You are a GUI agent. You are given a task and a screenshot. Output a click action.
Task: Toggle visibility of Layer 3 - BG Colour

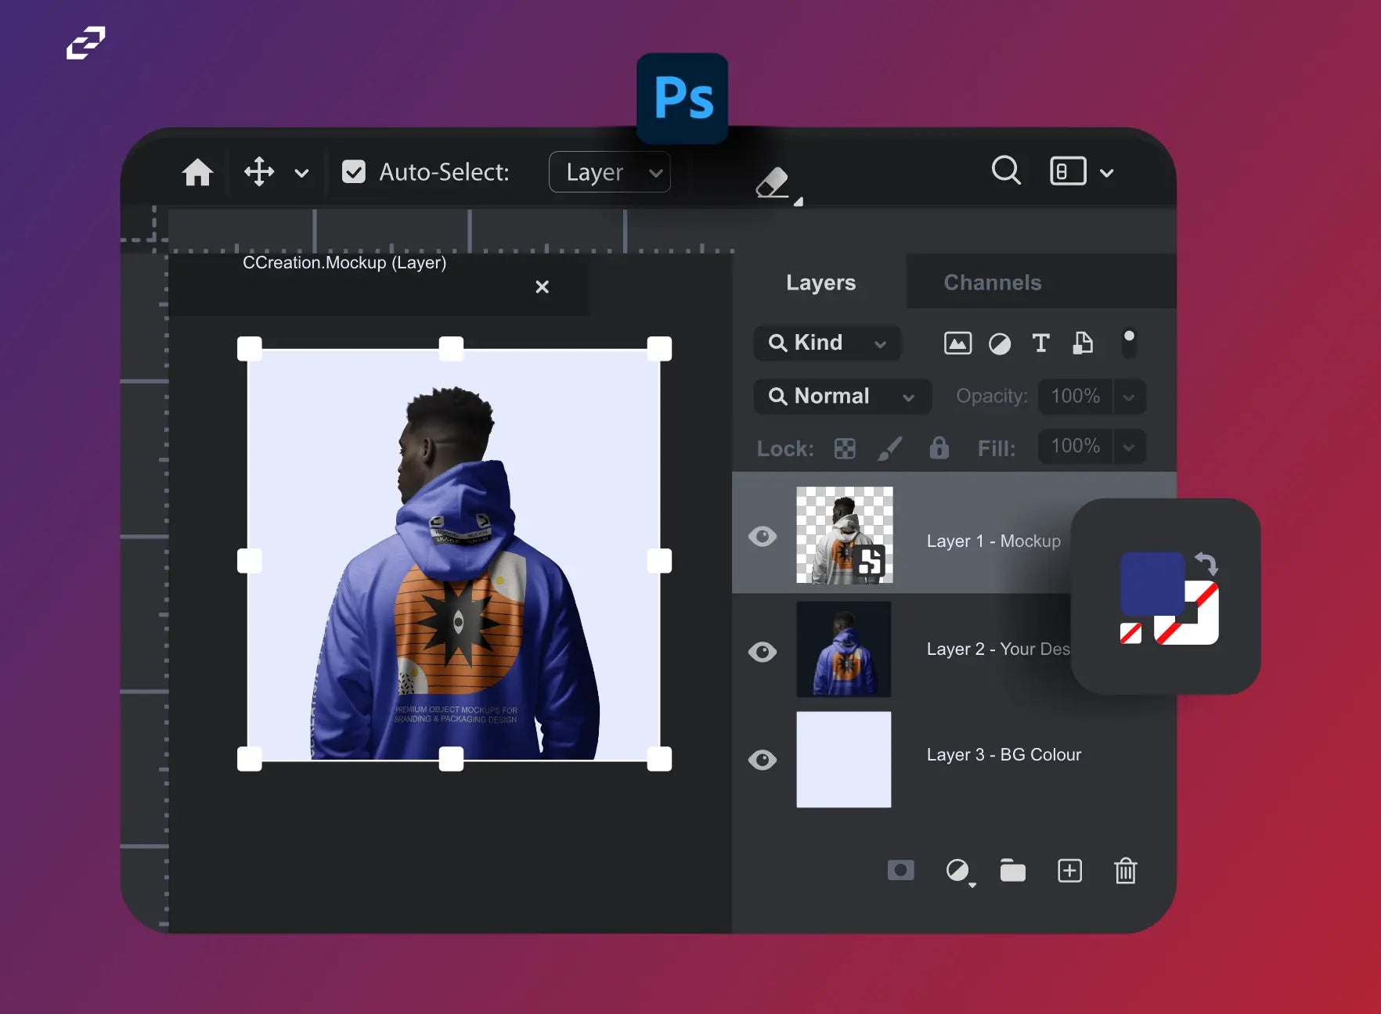pos(763,760)
